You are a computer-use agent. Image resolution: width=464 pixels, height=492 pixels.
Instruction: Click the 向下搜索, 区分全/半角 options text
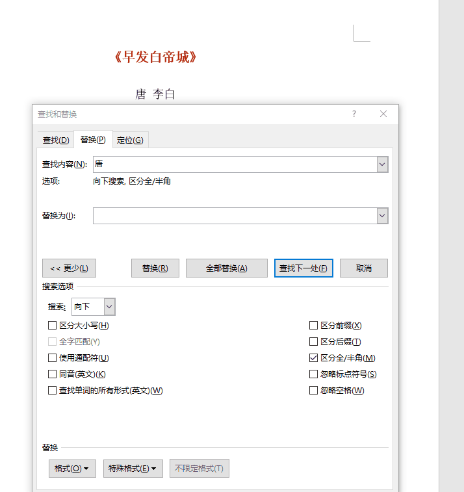[x=132, y=181]
